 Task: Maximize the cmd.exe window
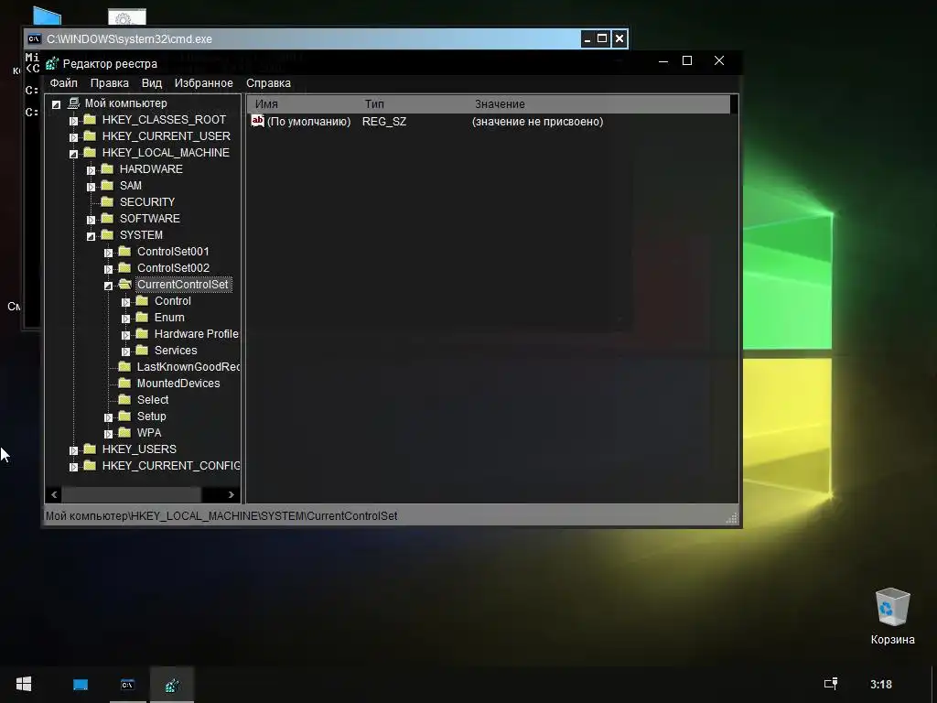pos(602,38)
